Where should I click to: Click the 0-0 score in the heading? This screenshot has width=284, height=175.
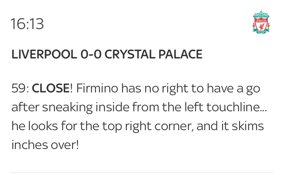coord(91,54)
